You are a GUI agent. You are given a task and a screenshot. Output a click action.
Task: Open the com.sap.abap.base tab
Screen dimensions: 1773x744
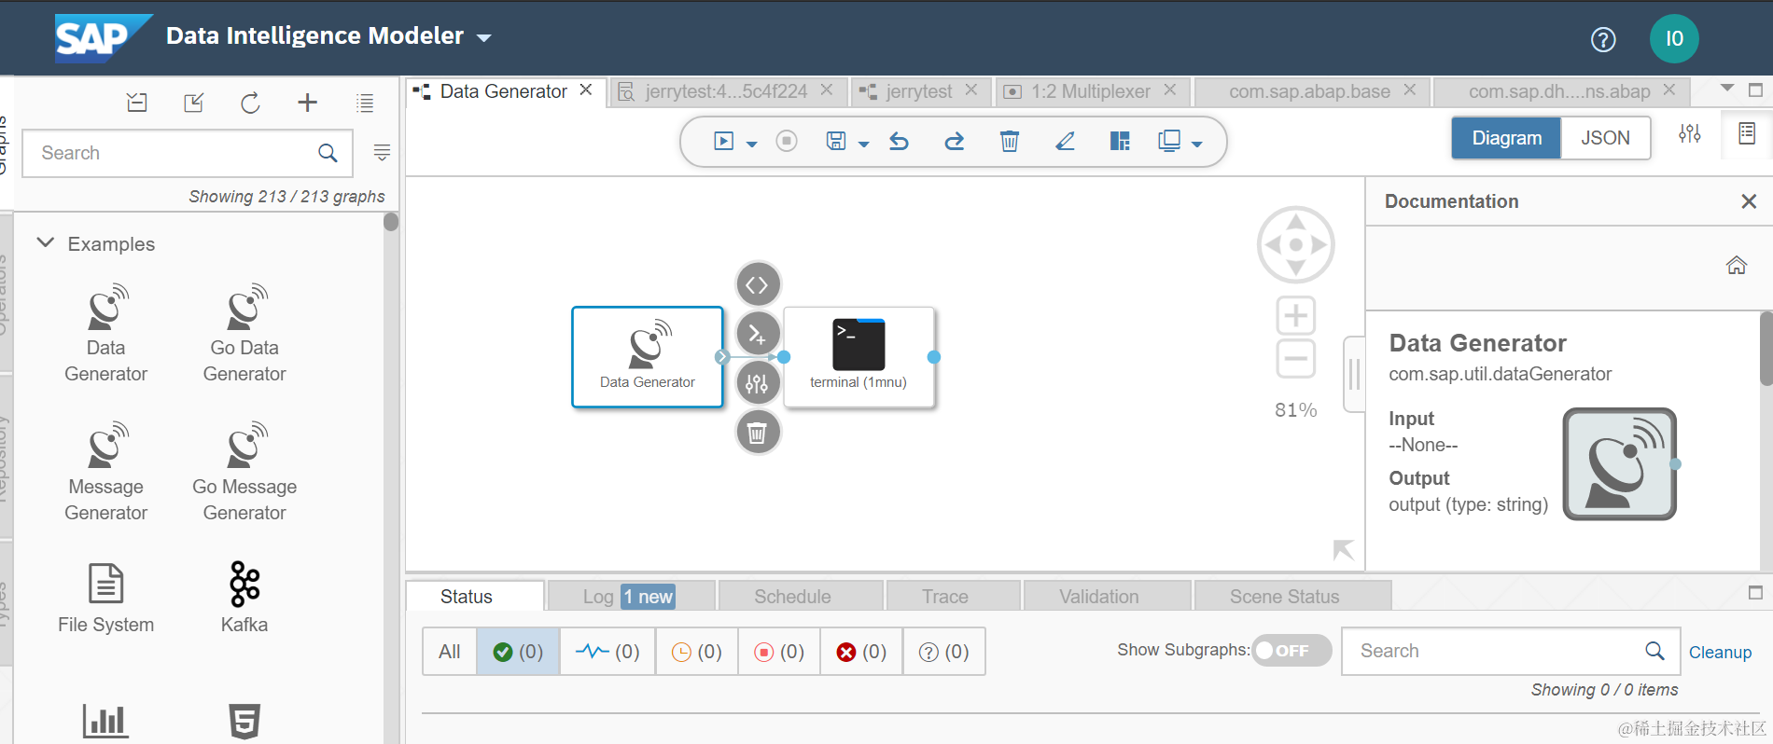click(1309, 91)
